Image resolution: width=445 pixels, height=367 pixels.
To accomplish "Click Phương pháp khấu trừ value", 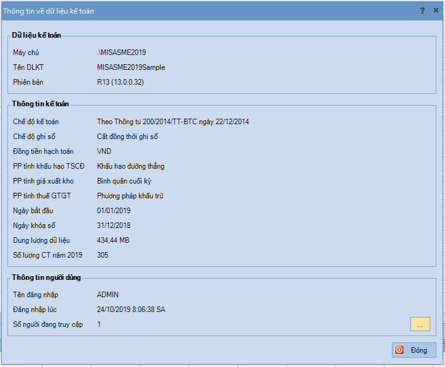I will (130, 196).
